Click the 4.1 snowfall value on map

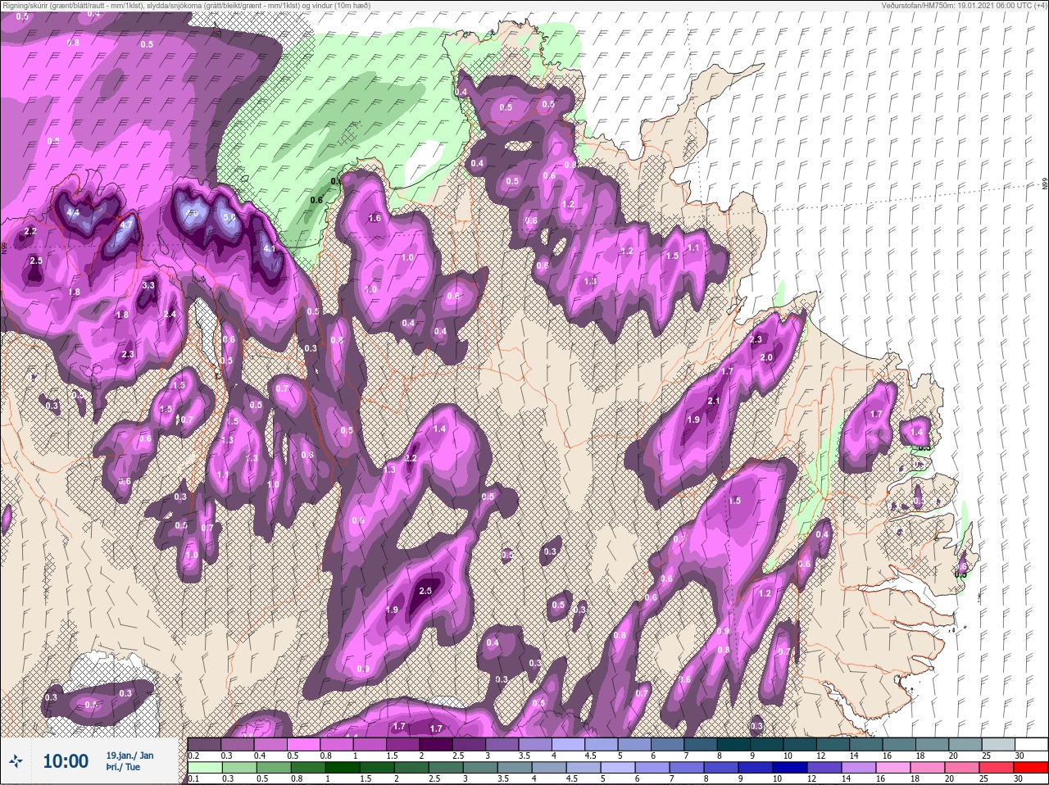[270, 248]
